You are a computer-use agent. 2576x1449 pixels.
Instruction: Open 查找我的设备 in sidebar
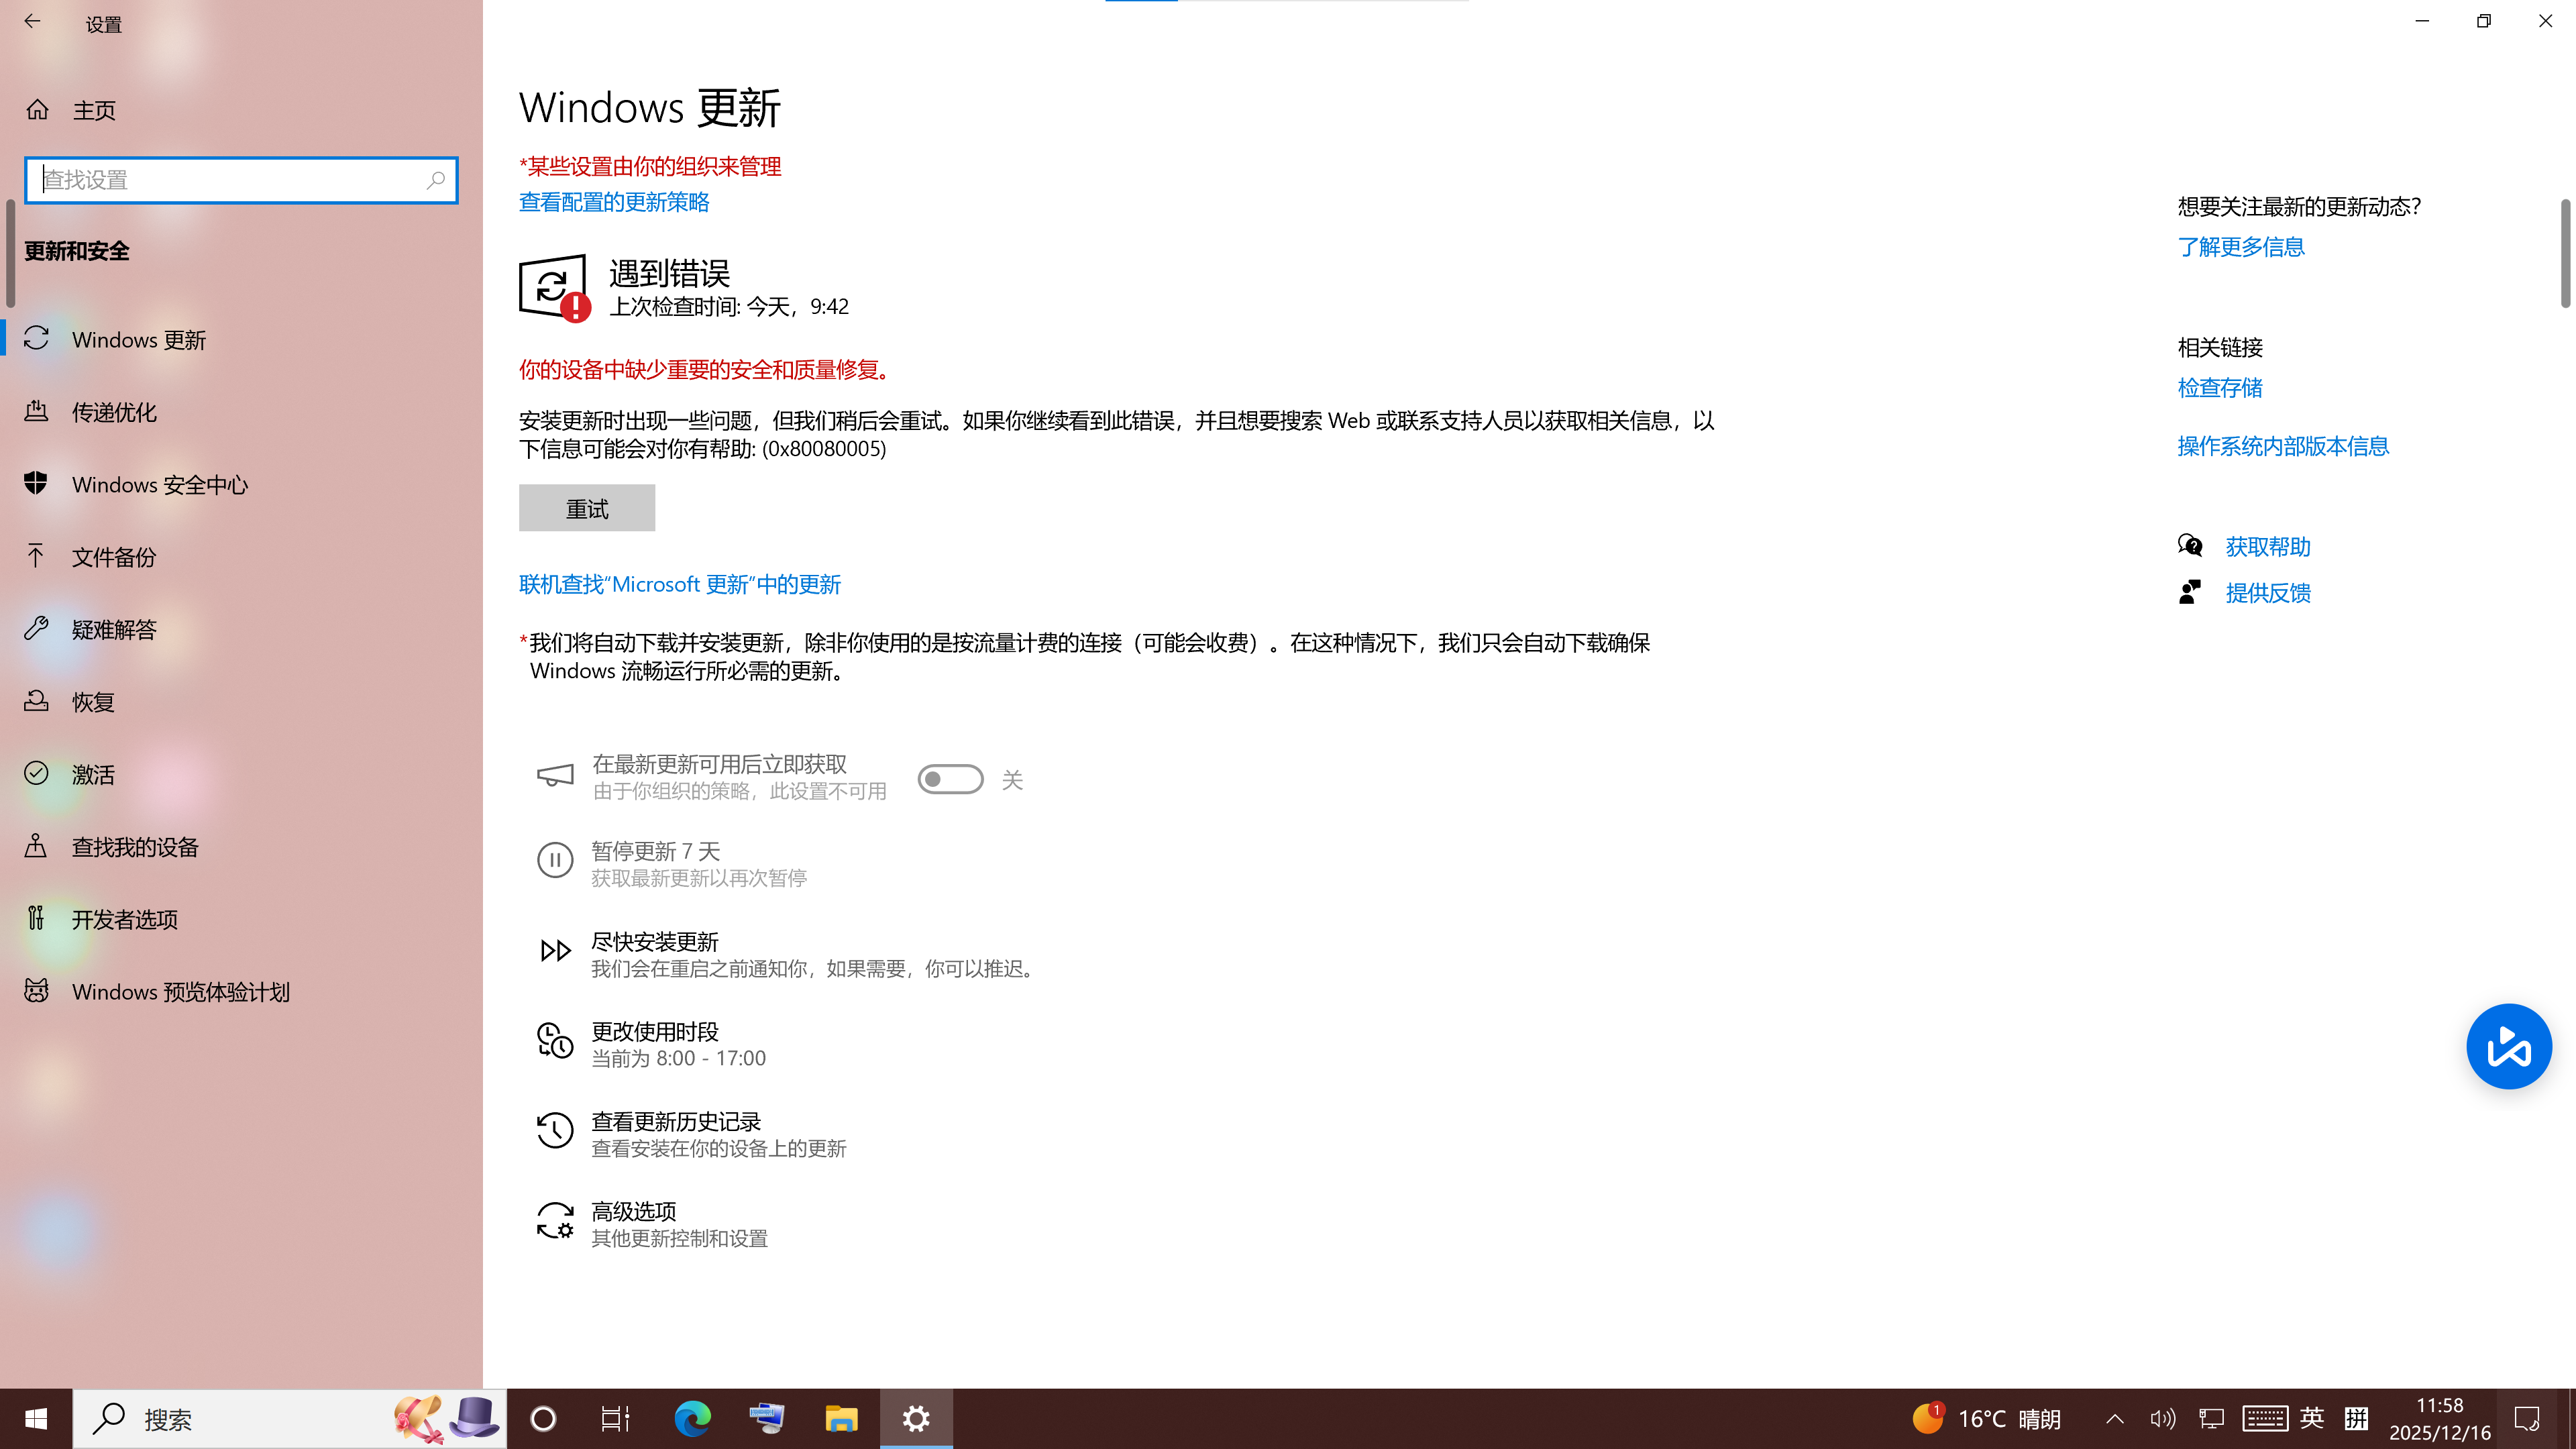[241, 847]
